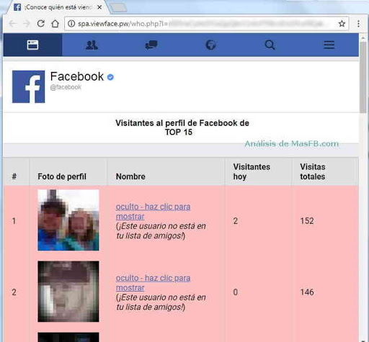Viewport: 369px width, 342px height.
Task: Click total visits value 152
Action: pos(307,221)
